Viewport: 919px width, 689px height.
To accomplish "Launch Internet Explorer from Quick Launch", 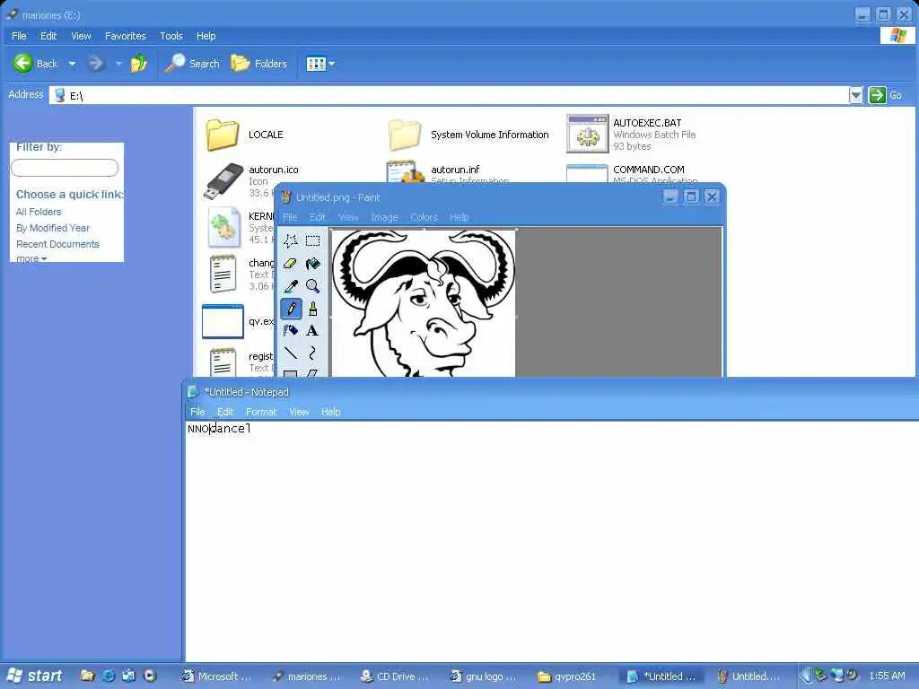I will click(x=108, y=676).
